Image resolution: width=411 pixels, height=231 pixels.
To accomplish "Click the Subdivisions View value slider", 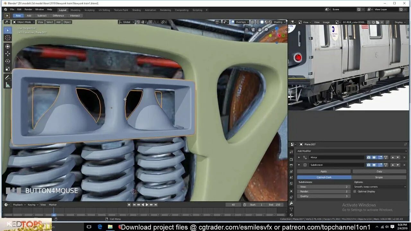I will click(x=324, y=187).
